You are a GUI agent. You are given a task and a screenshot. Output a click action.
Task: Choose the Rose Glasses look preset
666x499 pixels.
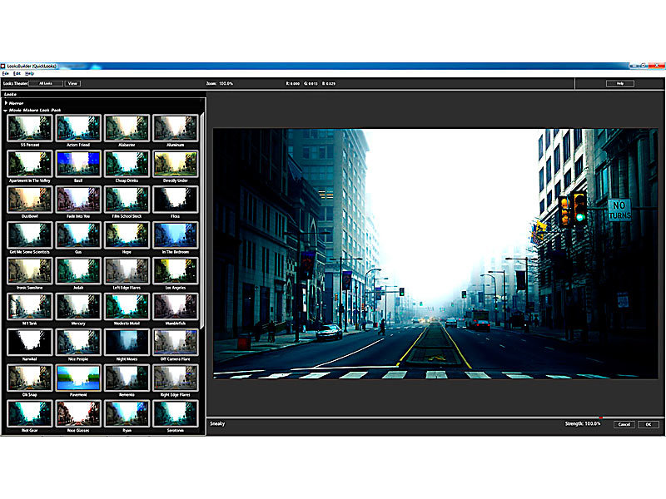click(x=78, y=413)
